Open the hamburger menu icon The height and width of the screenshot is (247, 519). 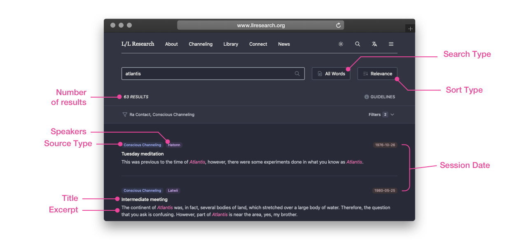(391, 44)
